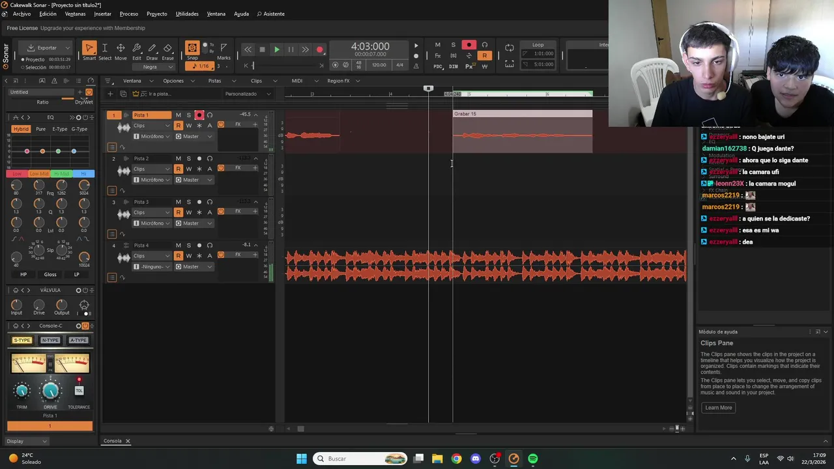Open the Utilidades menu
This screenshot has height=469, width=834.
(187, 14)
